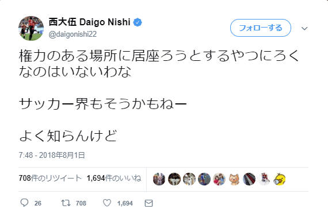View the 1,694件のいいね list
This screenshot has width=328, height=221.
pos(114,178)
